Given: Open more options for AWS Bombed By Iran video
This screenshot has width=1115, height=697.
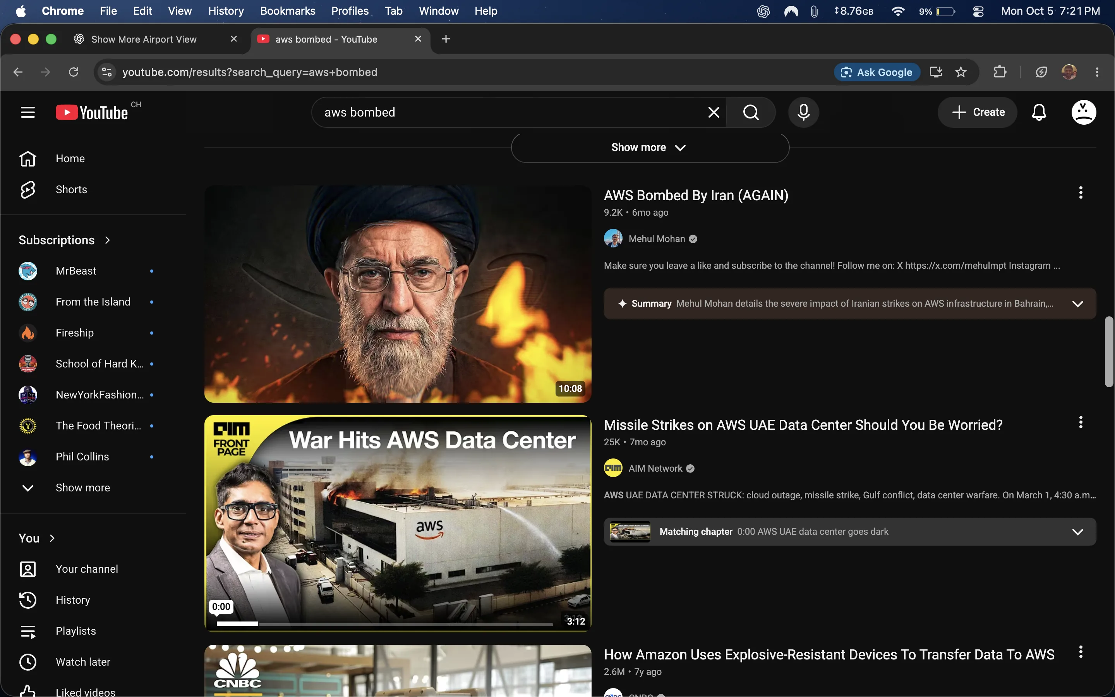Looking at the screenshot, I should tap(1081, 193).
